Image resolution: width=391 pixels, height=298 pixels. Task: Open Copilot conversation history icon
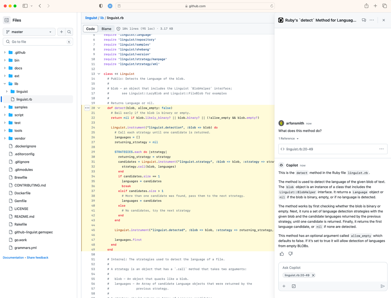click(364, 20)
